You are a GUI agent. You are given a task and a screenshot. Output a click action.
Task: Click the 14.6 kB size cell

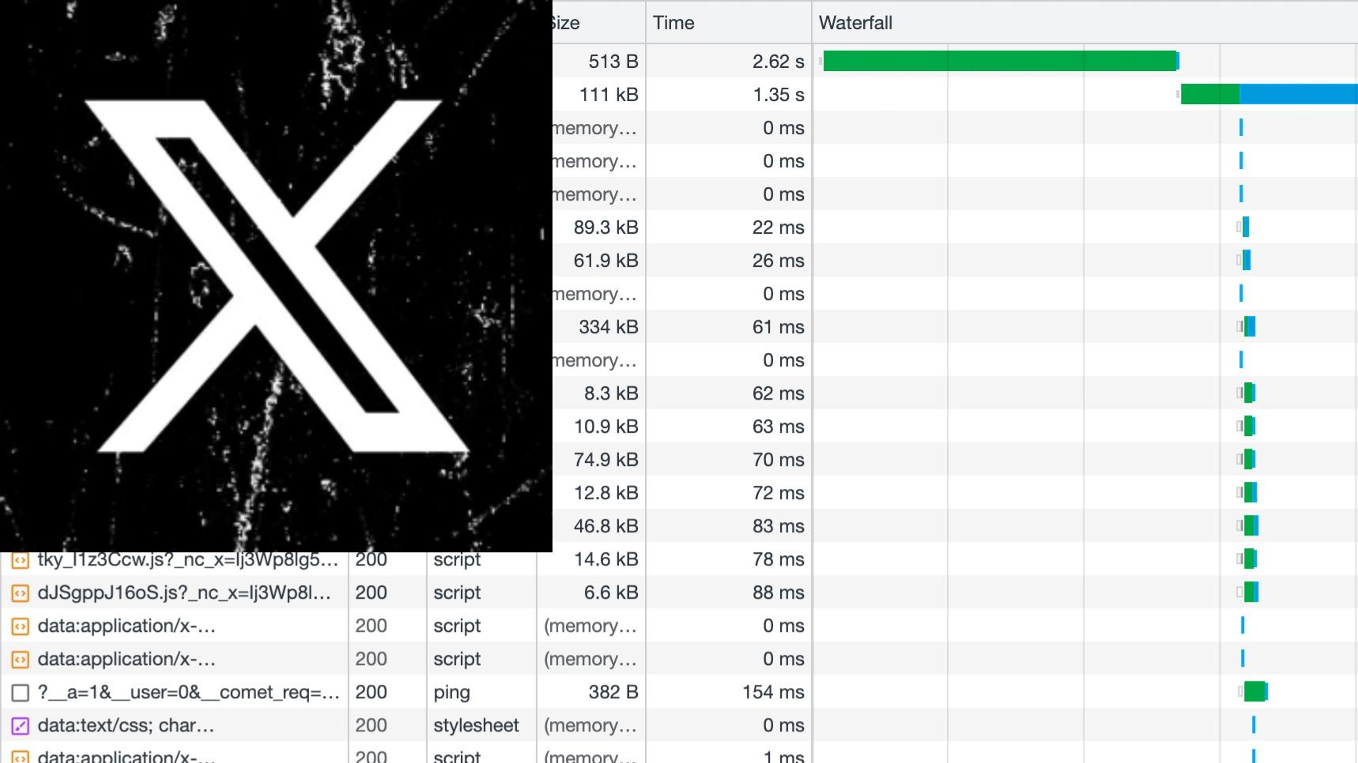tap(605, 559)
